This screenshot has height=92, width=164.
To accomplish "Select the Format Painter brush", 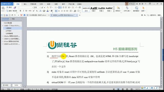I will 15,8.
